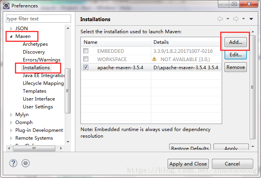The image size is (261, 178).
Task: Select the Oomph tree label
Action: click(24, 122)
